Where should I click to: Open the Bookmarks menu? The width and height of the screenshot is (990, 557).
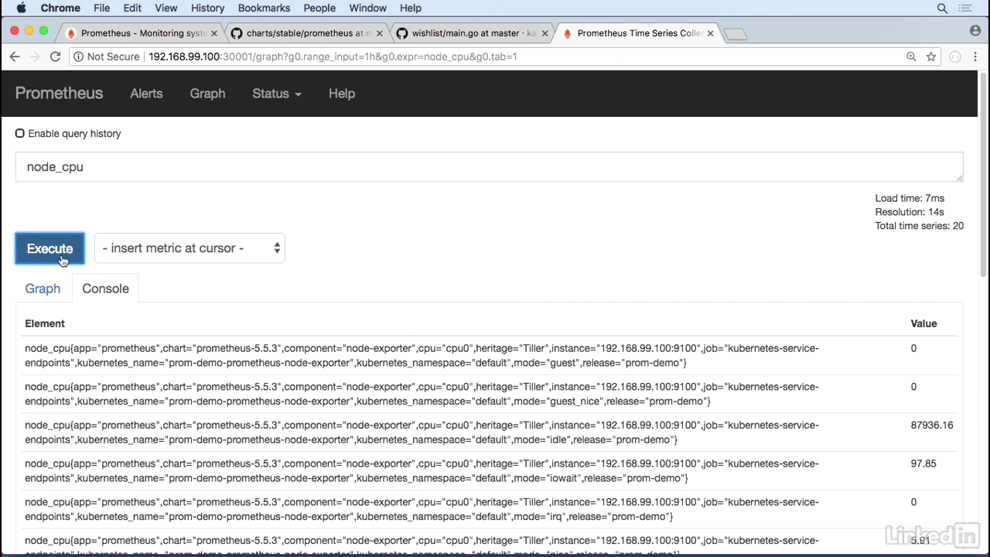[x=264, y=8]
